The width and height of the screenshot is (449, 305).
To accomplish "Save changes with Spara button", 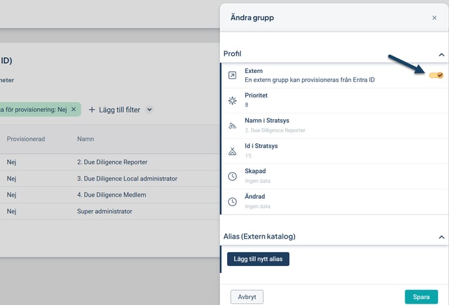I will (x=421, y=297).
